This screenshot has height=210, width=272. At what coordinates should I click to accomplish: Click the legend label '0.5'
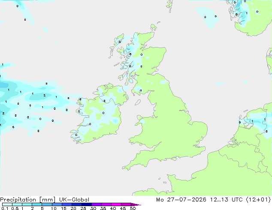(x=15, y=208)
